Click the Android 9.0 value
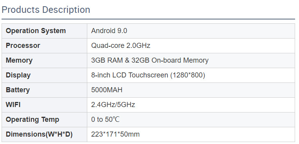This screenshot has height=144, width=299. (x=109, y=31)
